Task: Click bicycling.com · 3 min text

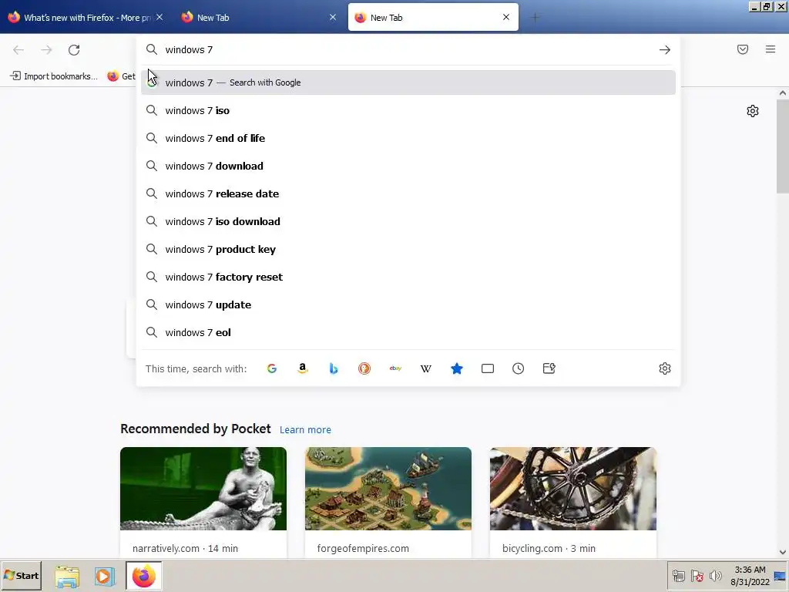Action: [549, 548]
